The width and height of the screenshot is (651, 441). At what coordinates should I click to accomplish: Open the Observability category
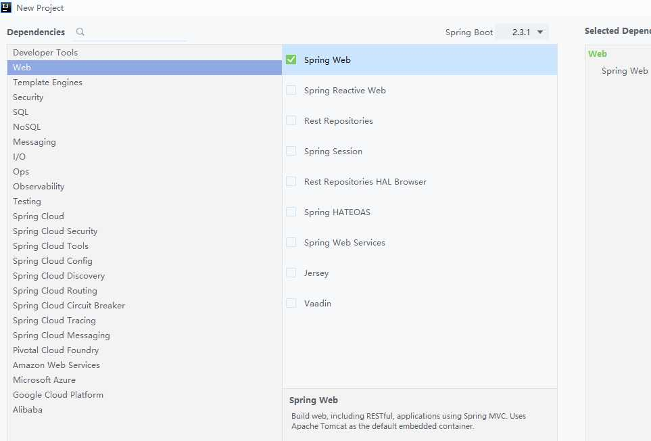[x=145, y=187]
